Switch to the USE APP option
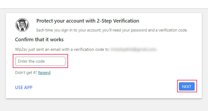Viewport: 208px width, 111px height. [x=24, y=88]
